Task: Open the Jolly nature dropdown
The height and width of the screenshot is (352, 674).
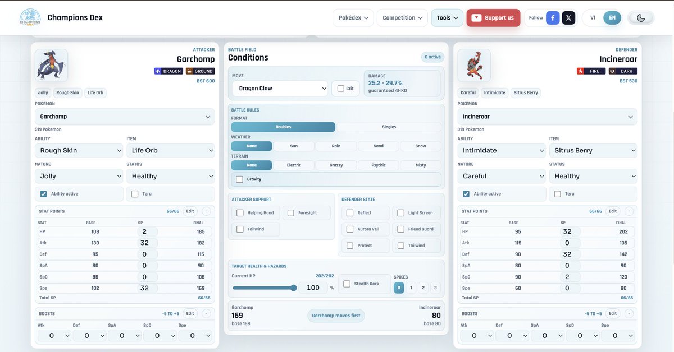Action: [79, 176]
